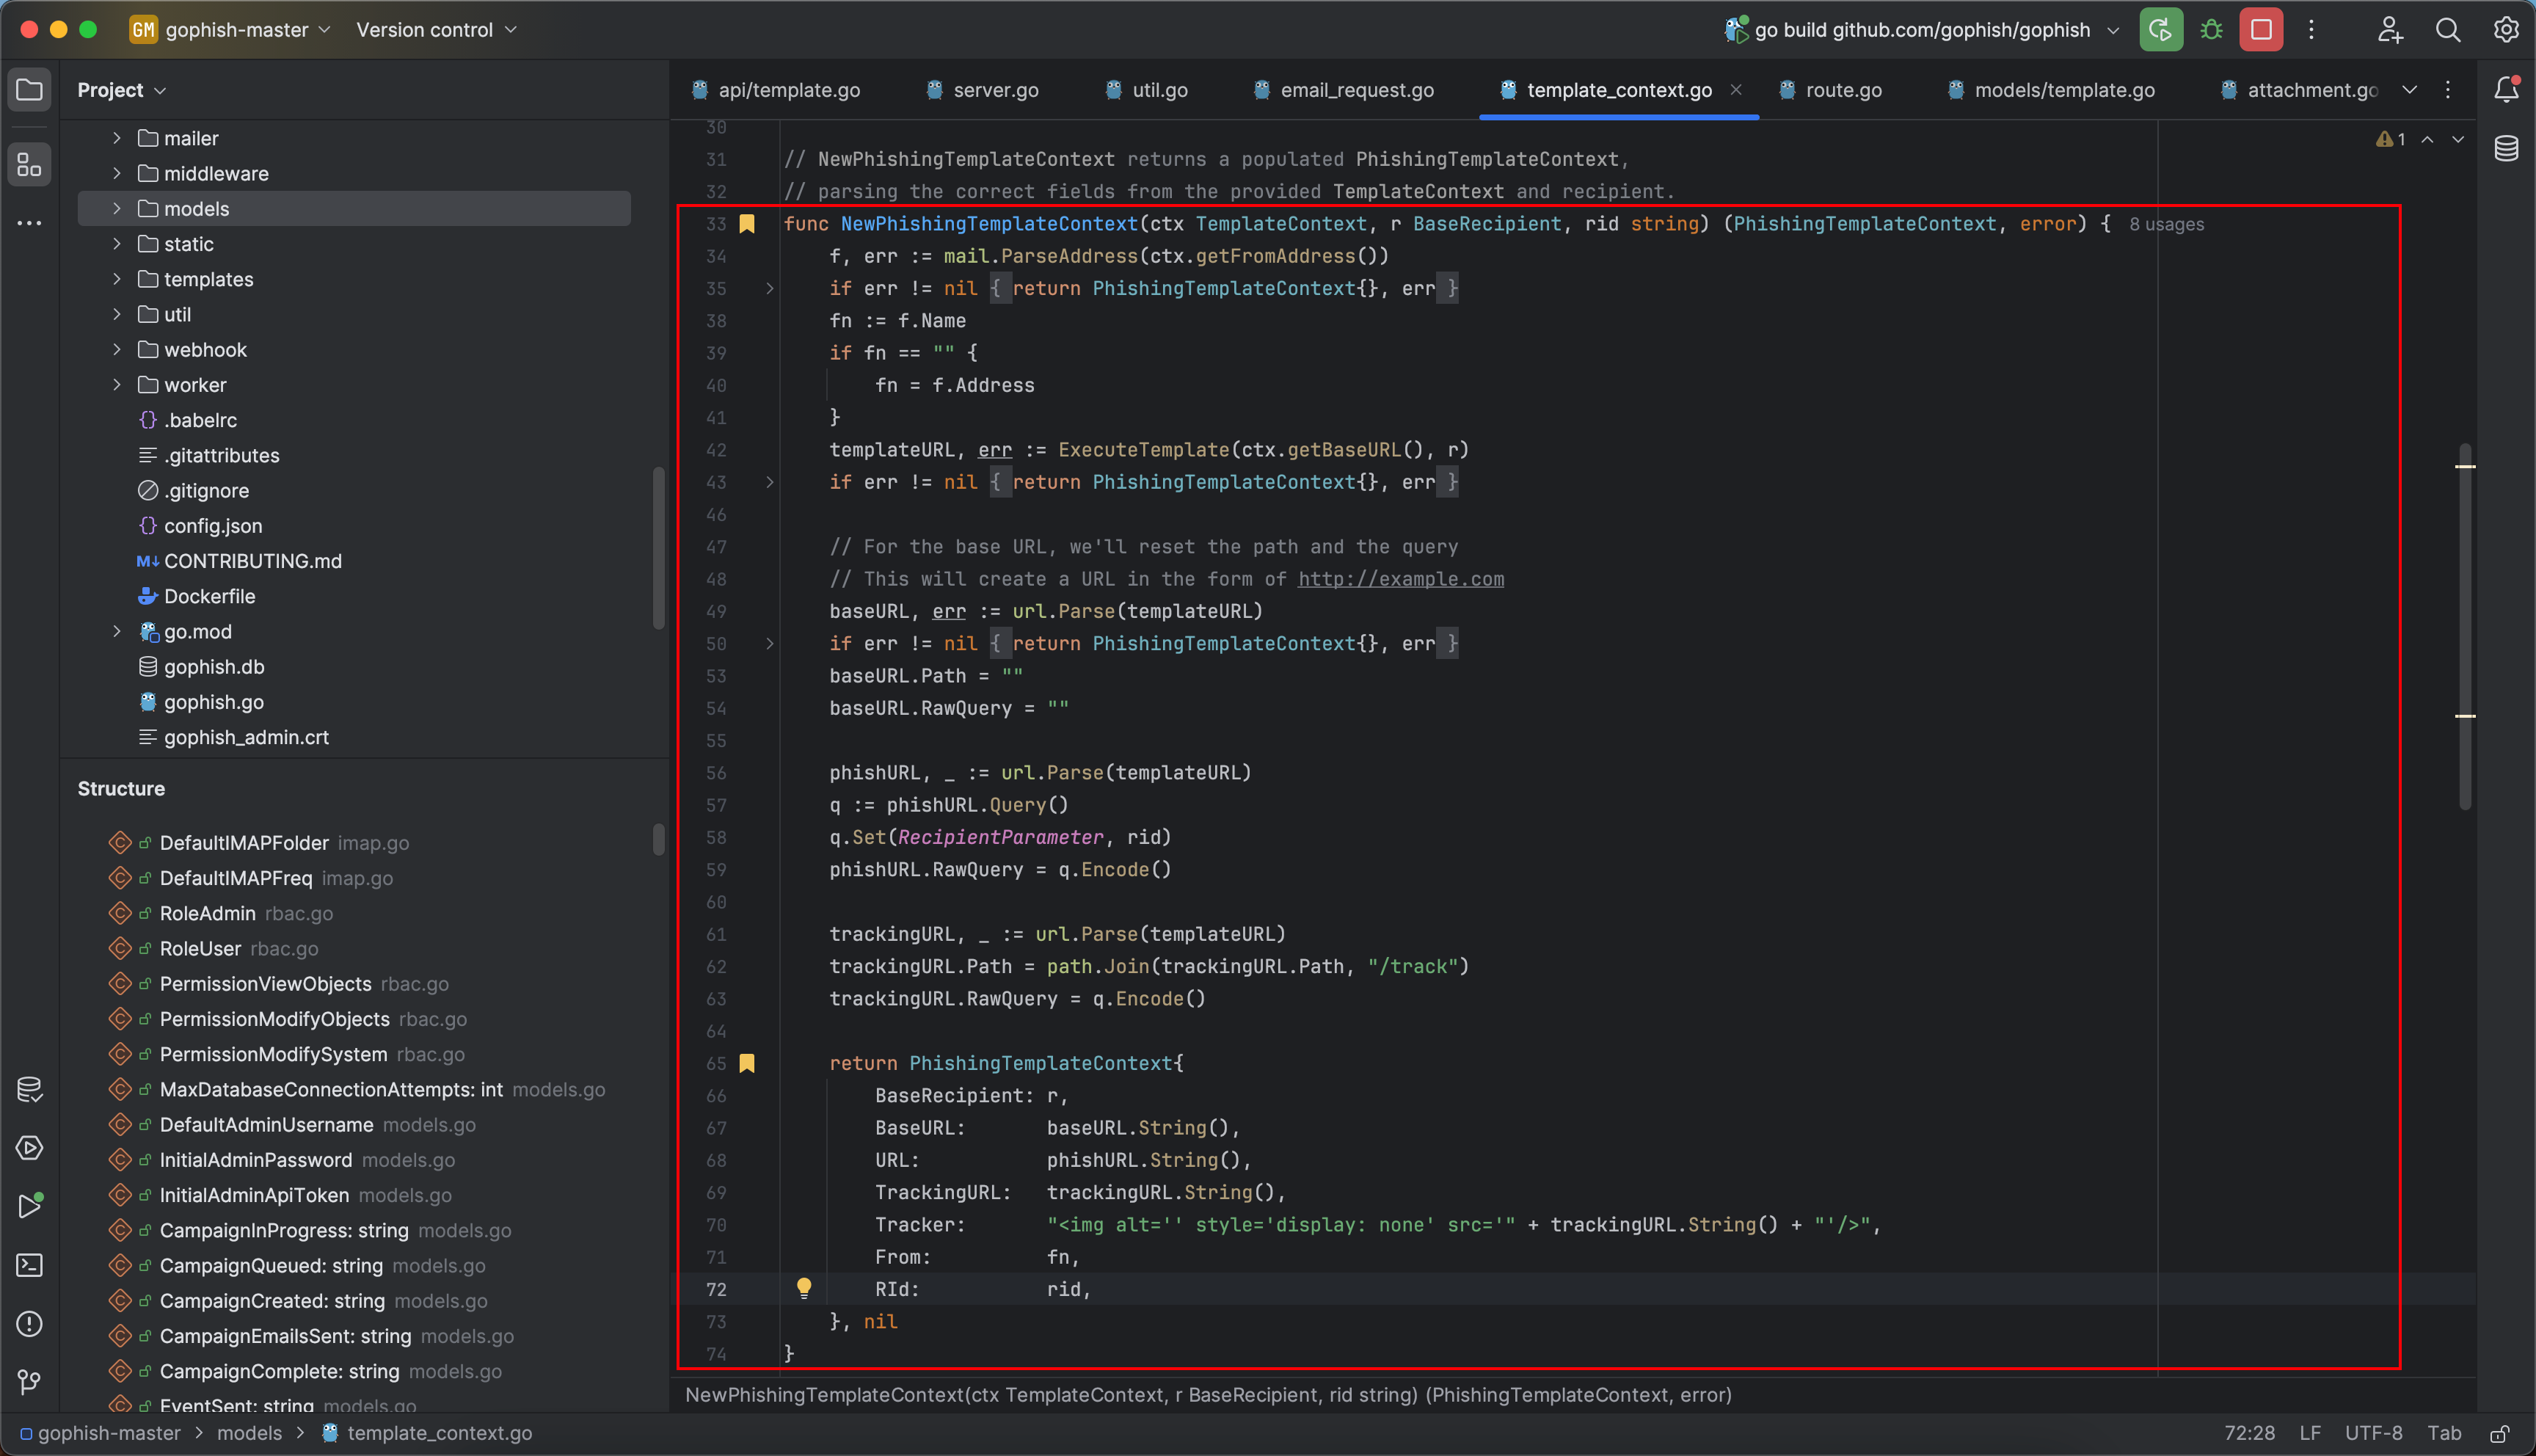
Task: Expand the templates folder
Action: point(117,279)
